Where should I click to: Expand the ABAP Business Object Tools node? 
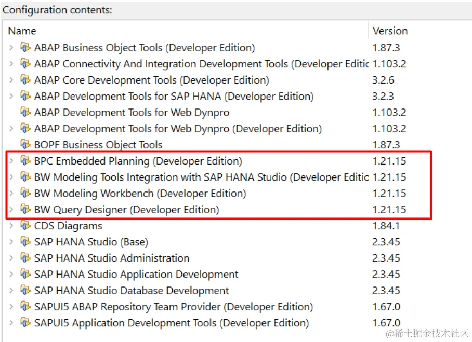click(x=10, y=47)
